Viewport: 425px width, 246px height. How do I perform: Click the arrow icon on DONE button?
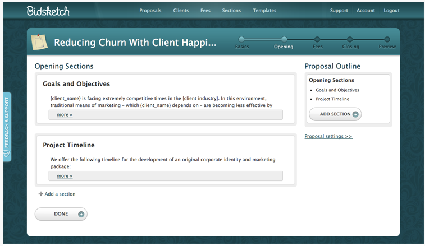click(x=81, y=214)
